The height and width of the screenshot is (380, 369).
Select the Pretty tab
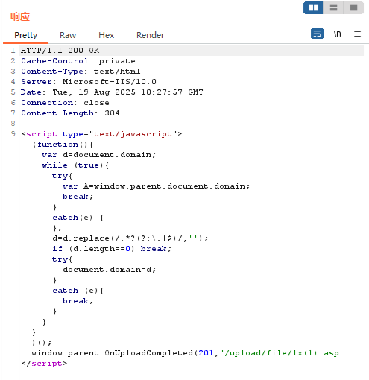tap(25, 35)
